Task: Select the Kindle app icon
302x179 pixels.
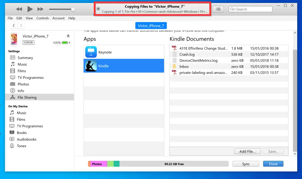Action: [x=91, y=66]
